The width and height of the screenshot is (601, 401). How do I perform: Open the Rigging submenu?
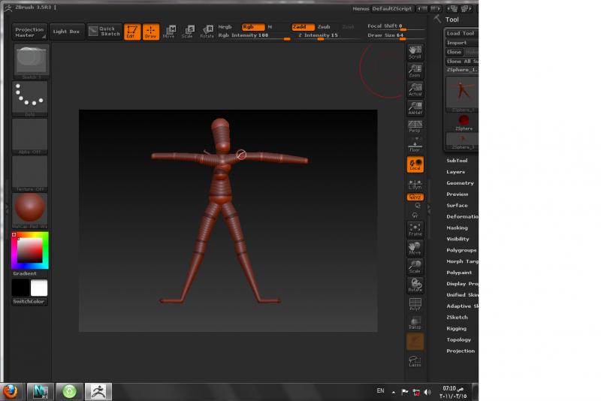(x=457, y=329)
